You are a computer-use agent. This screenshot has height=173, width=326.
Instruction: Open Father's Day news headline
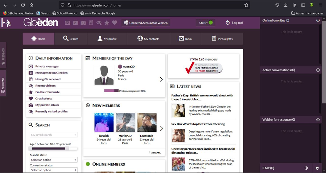202,97
